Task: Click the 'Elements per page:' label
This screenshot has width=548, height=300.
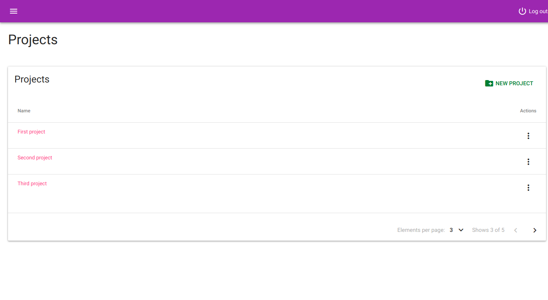Action: tap(421, 230)
